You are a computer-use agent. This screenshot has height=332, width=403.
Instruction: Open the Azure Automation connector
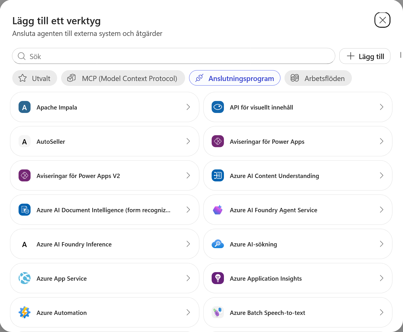point(105,313)
